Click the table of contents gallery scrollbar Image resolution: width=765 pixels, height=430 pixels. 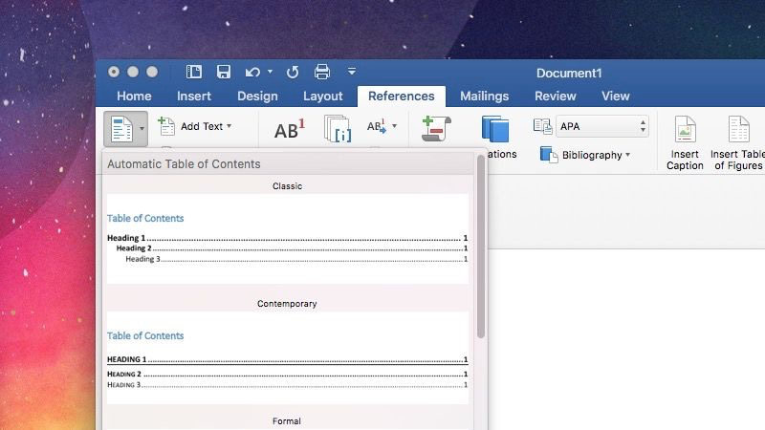point(481,248)
